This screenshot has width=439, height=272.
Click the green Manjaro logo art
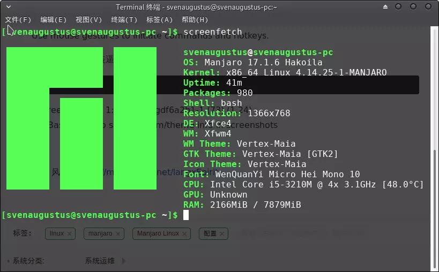pyautogui.click(x=81, y=118)
